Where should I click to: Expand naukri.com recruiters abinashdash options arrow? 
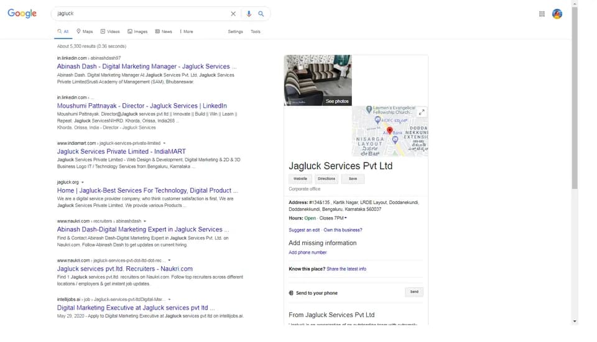click(x=145, y=221)
